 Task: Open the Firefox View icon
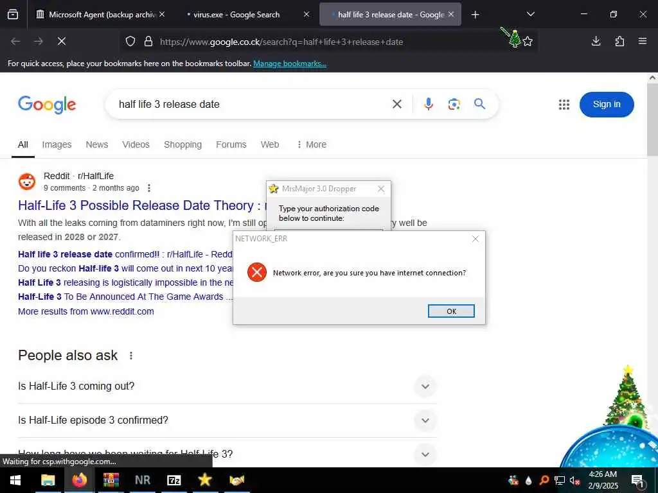(x=13, y=15)
